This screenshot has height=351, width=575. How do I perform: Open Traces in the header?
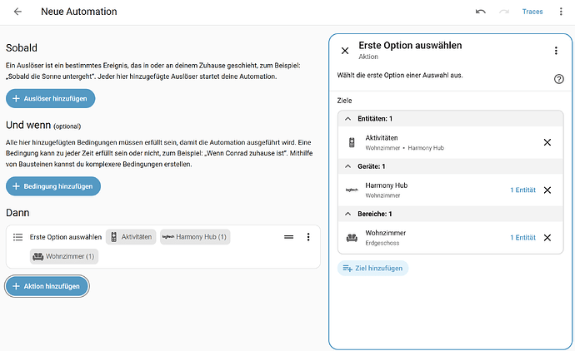(x=532, y=12)
